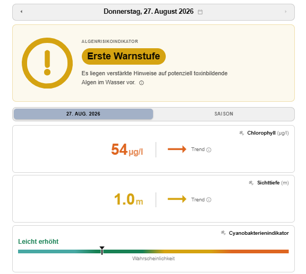The image size is (306, 274).
Task: Click the ALGENRISIKOINDIKATOR heading
Action: (109, 41)
